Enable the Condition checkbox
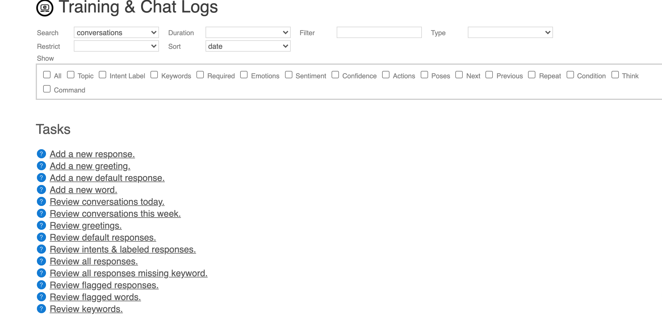 pyautogui.click(x=570, y=75)
